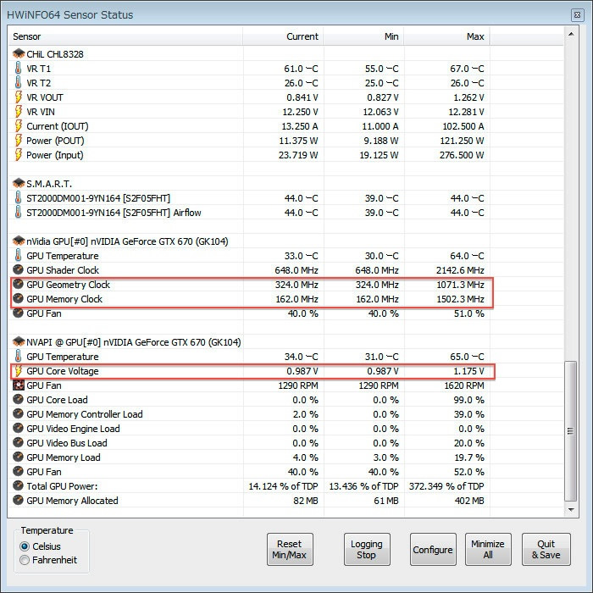
Task: Click gauge icon beside GPU Geometry Clock
Action: tap(18, 284)
